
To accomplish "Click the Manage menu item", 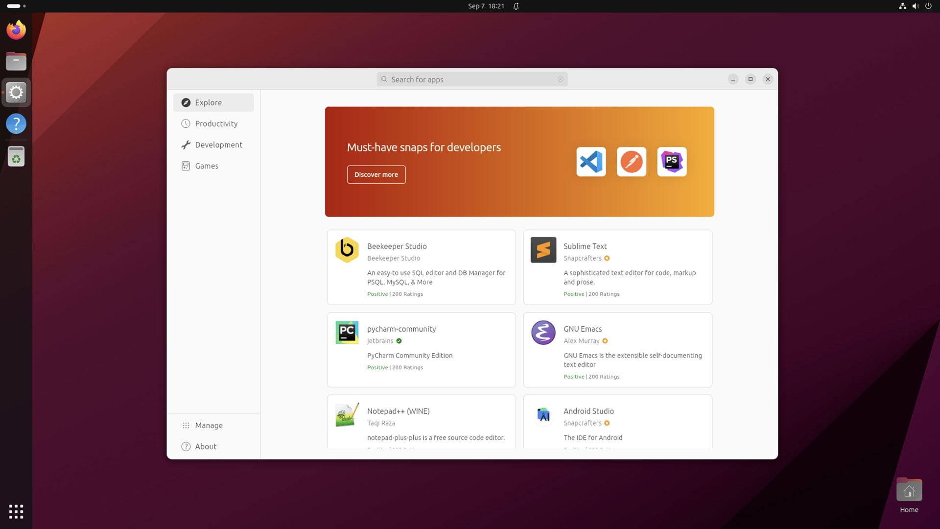I will 209,425.
